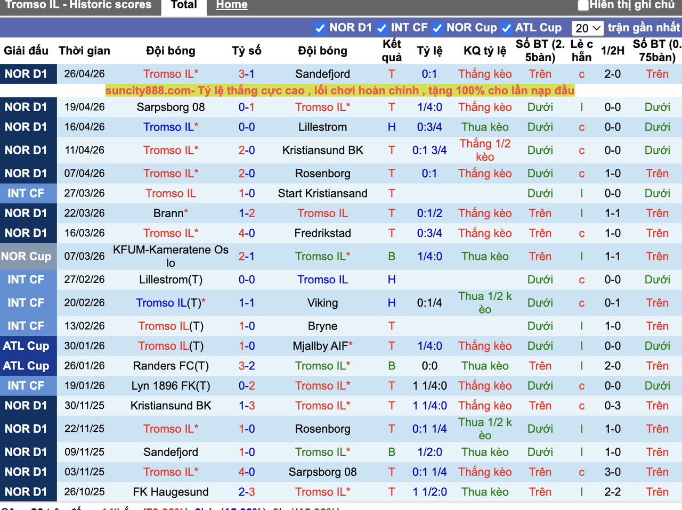Uncheck the NOR Cup filter checkbox
682x510 pixels.
pos(437,28)
